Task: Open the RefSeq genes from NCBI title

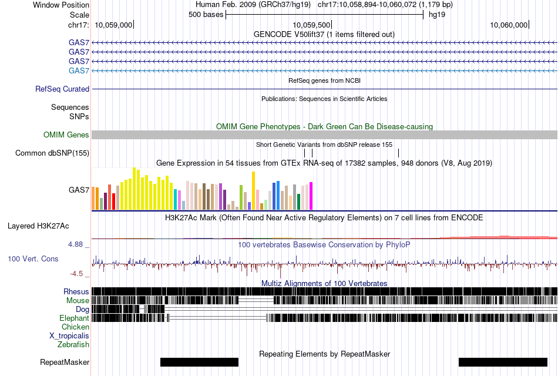Action: point(325,81)
